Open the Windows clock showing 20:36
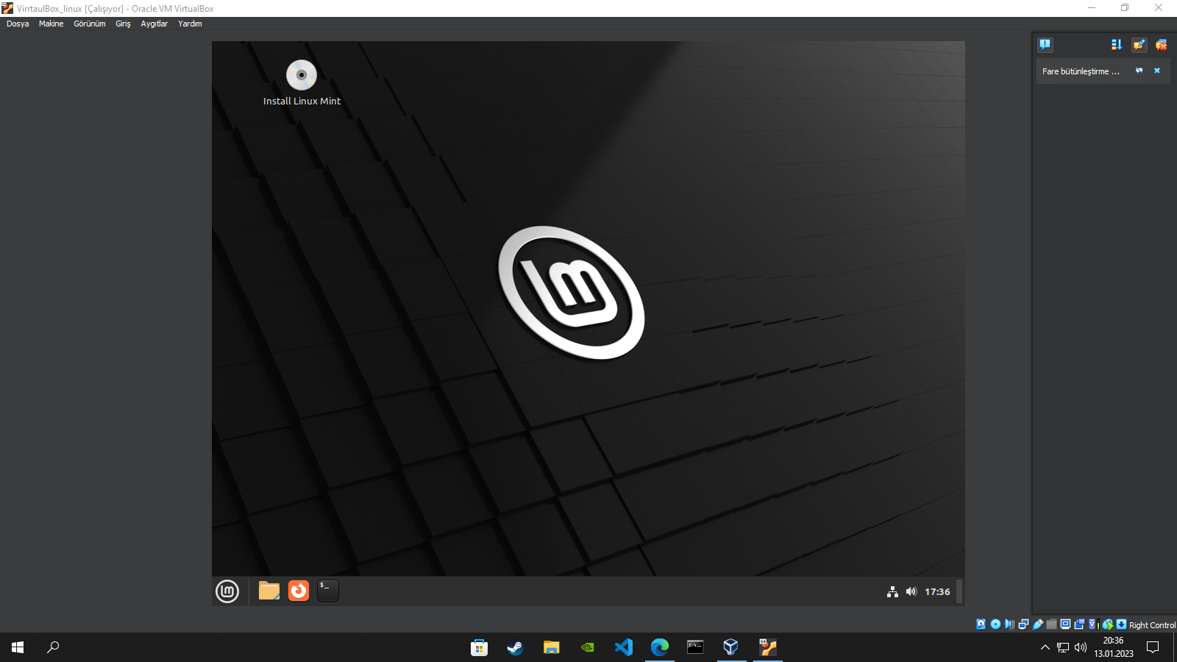 point(1114,647)
